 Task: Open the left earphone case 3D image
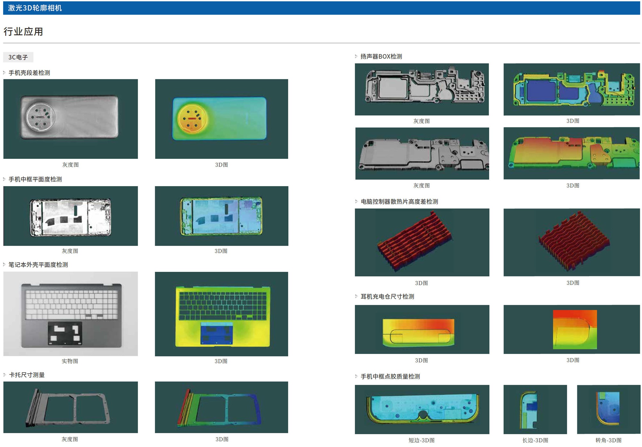coord(422,329)
